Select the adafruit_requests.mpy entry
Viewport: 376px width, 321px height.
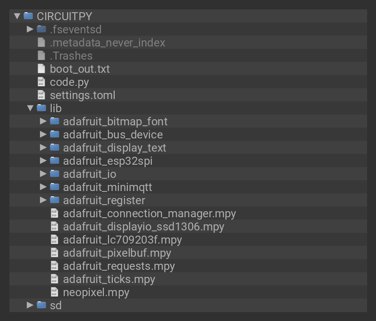(119, 266)
